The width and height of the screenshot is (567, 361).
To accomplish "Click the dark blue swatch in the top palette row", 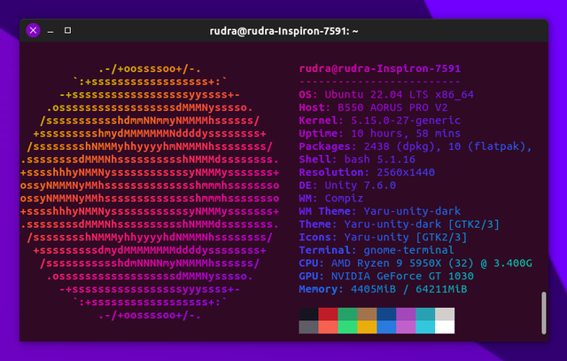I will 386,314.
